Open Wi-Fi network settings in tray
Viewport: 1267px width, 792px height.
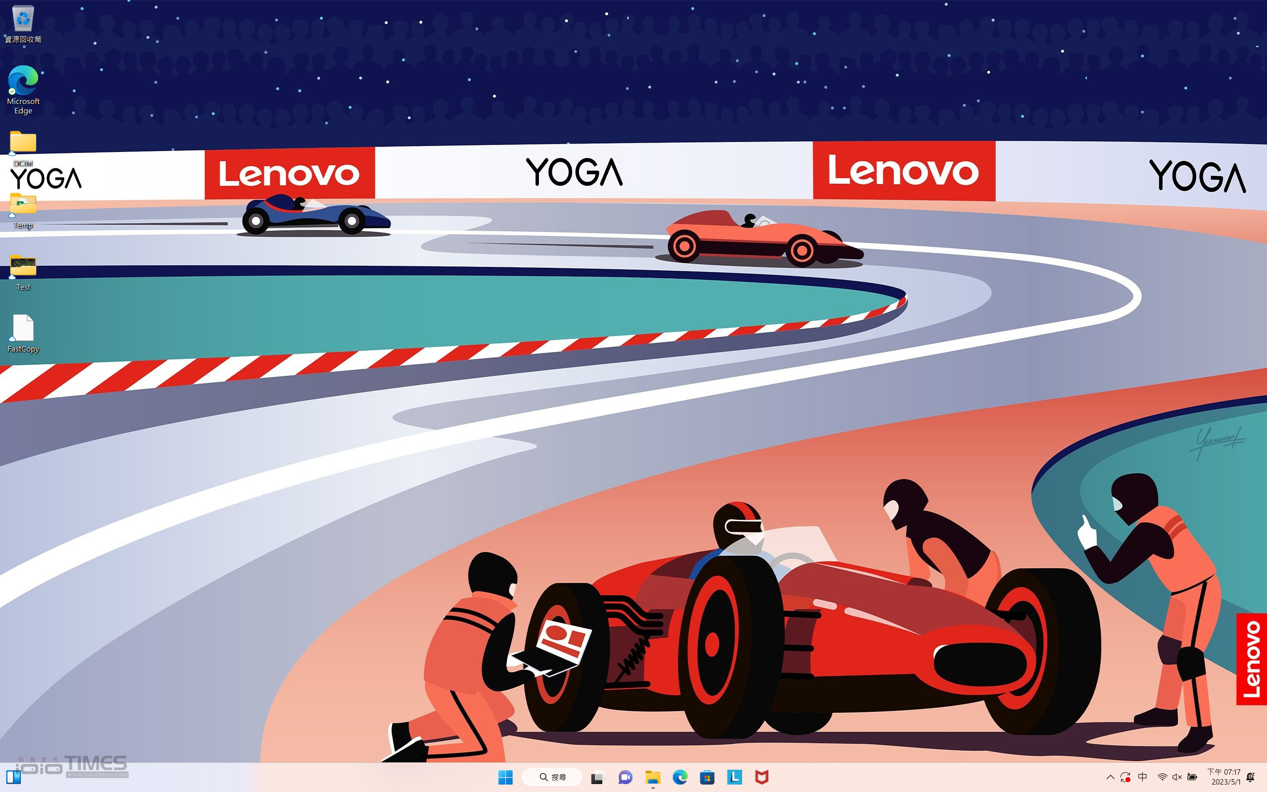[1162, 777]
